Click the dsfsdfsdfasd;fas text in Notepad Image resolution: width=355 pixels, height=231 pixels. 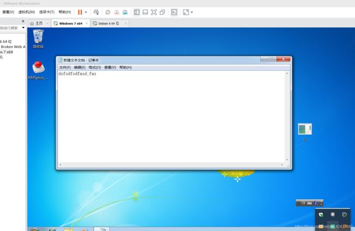[x=77, y=74]
